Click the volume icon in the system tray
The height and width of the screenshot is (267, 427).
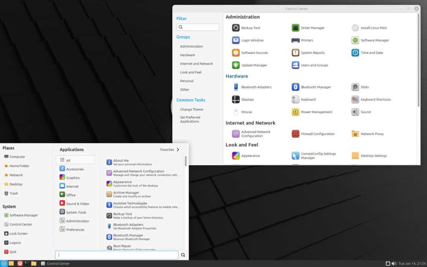pyautogui.click(x=394, y=263)
